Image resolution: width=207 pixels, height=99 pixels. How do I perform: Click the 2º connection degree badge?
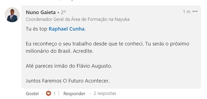(x=63, y=12)
